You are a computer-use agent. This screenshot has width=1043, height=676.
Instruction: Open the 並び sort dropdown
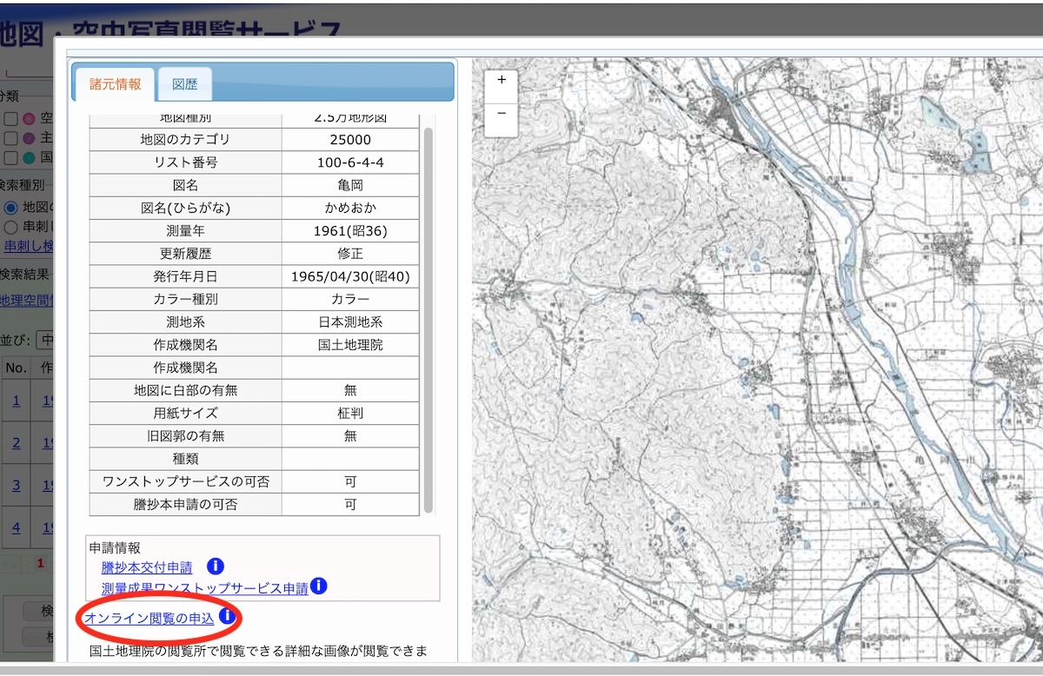point(44,339)
